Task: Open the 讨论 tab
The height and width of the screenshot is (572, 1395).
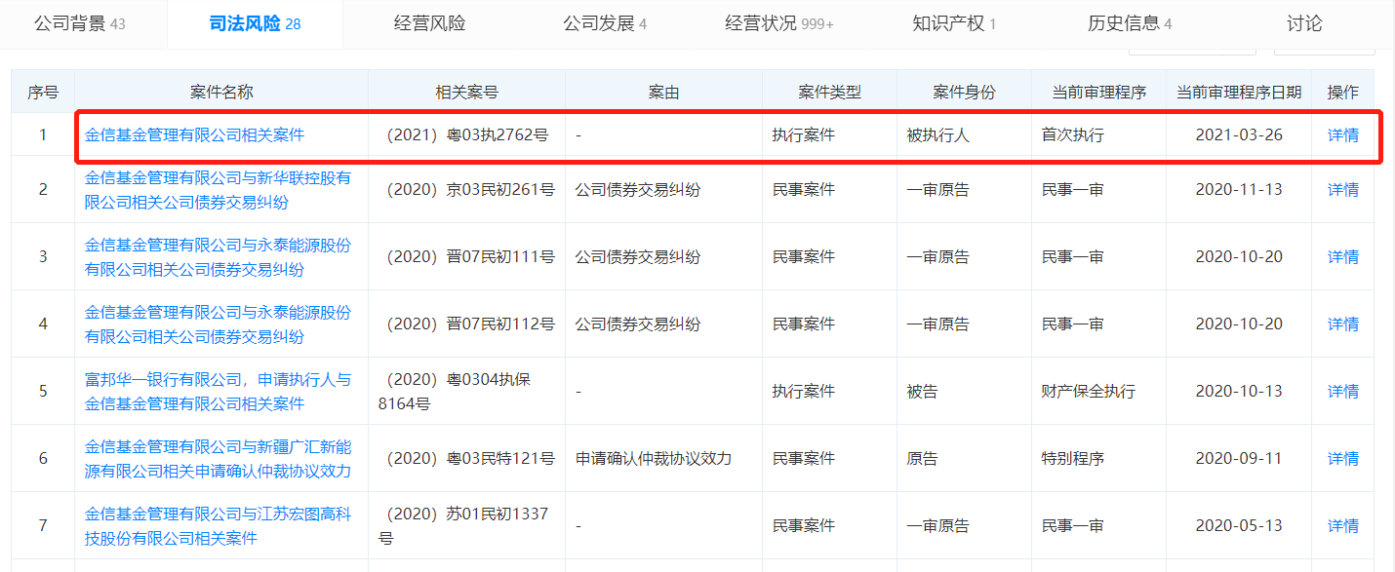Action: click(x=1304, y=23)
